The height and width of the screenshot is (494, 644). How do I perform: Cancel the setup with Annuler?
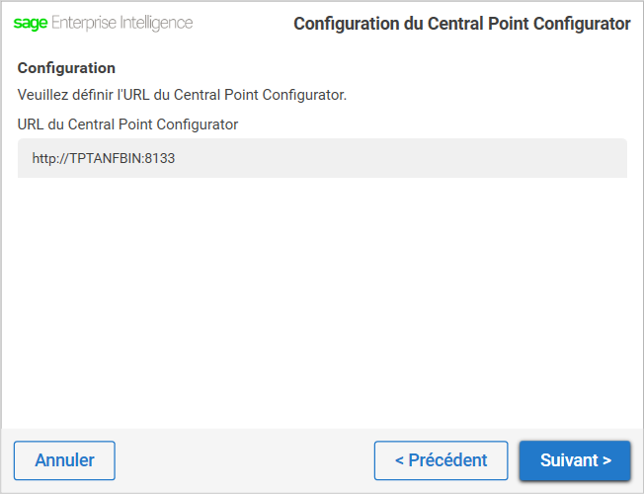(64, 460)
